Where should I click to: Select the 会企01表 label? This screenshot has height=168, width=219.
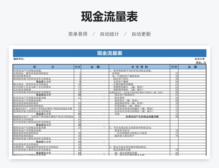(x=200, y=59)
